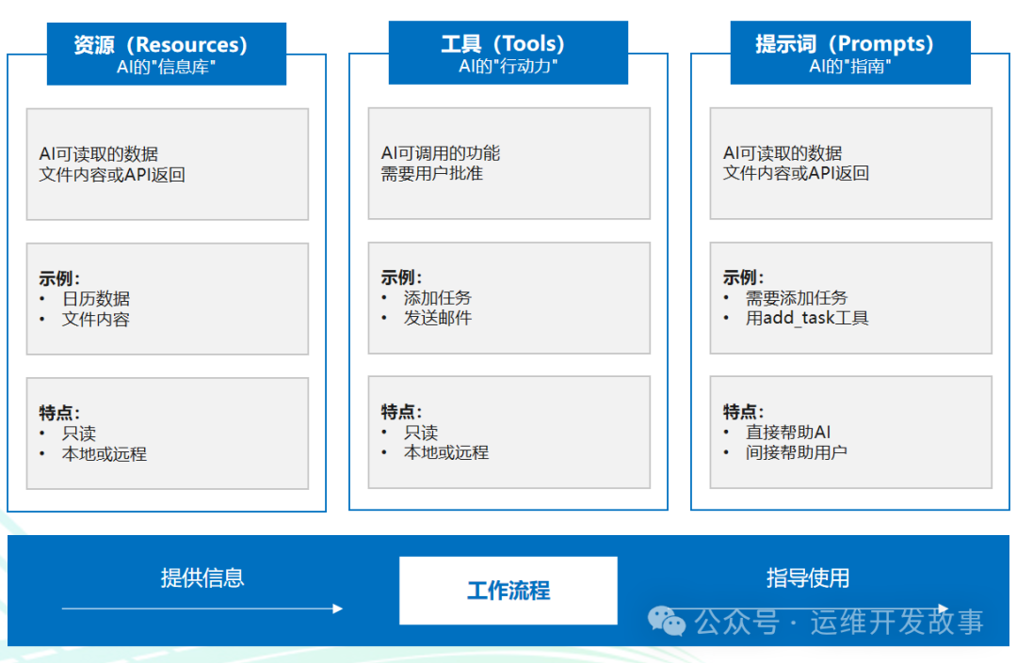Image resolution: width=1017 pixels, height=663 pixels.
Task: Click 文件内容或API返回 in the Resources column
Action: click(112, 175)
